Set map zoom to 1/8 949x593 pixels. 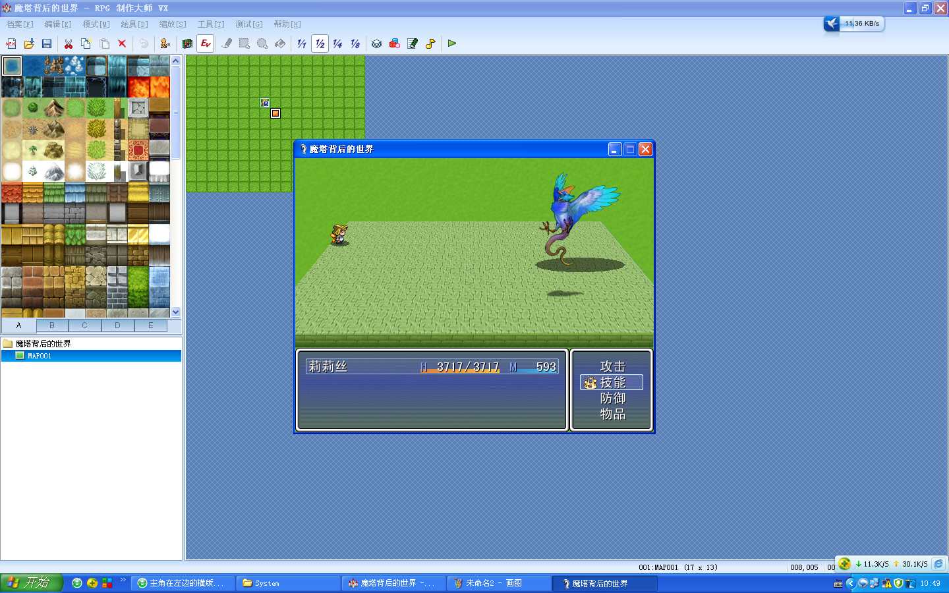click(x=355, y=43)
